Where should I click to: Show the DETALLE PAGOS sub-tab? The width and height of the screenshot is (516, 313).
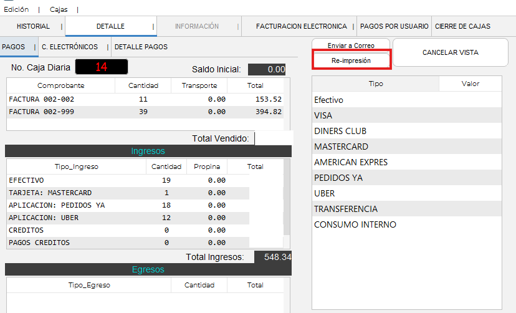click(x=141, y=47)
